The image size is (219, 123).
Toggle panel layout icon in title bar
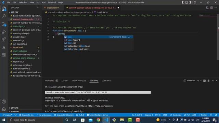click(x=186, y=2)
